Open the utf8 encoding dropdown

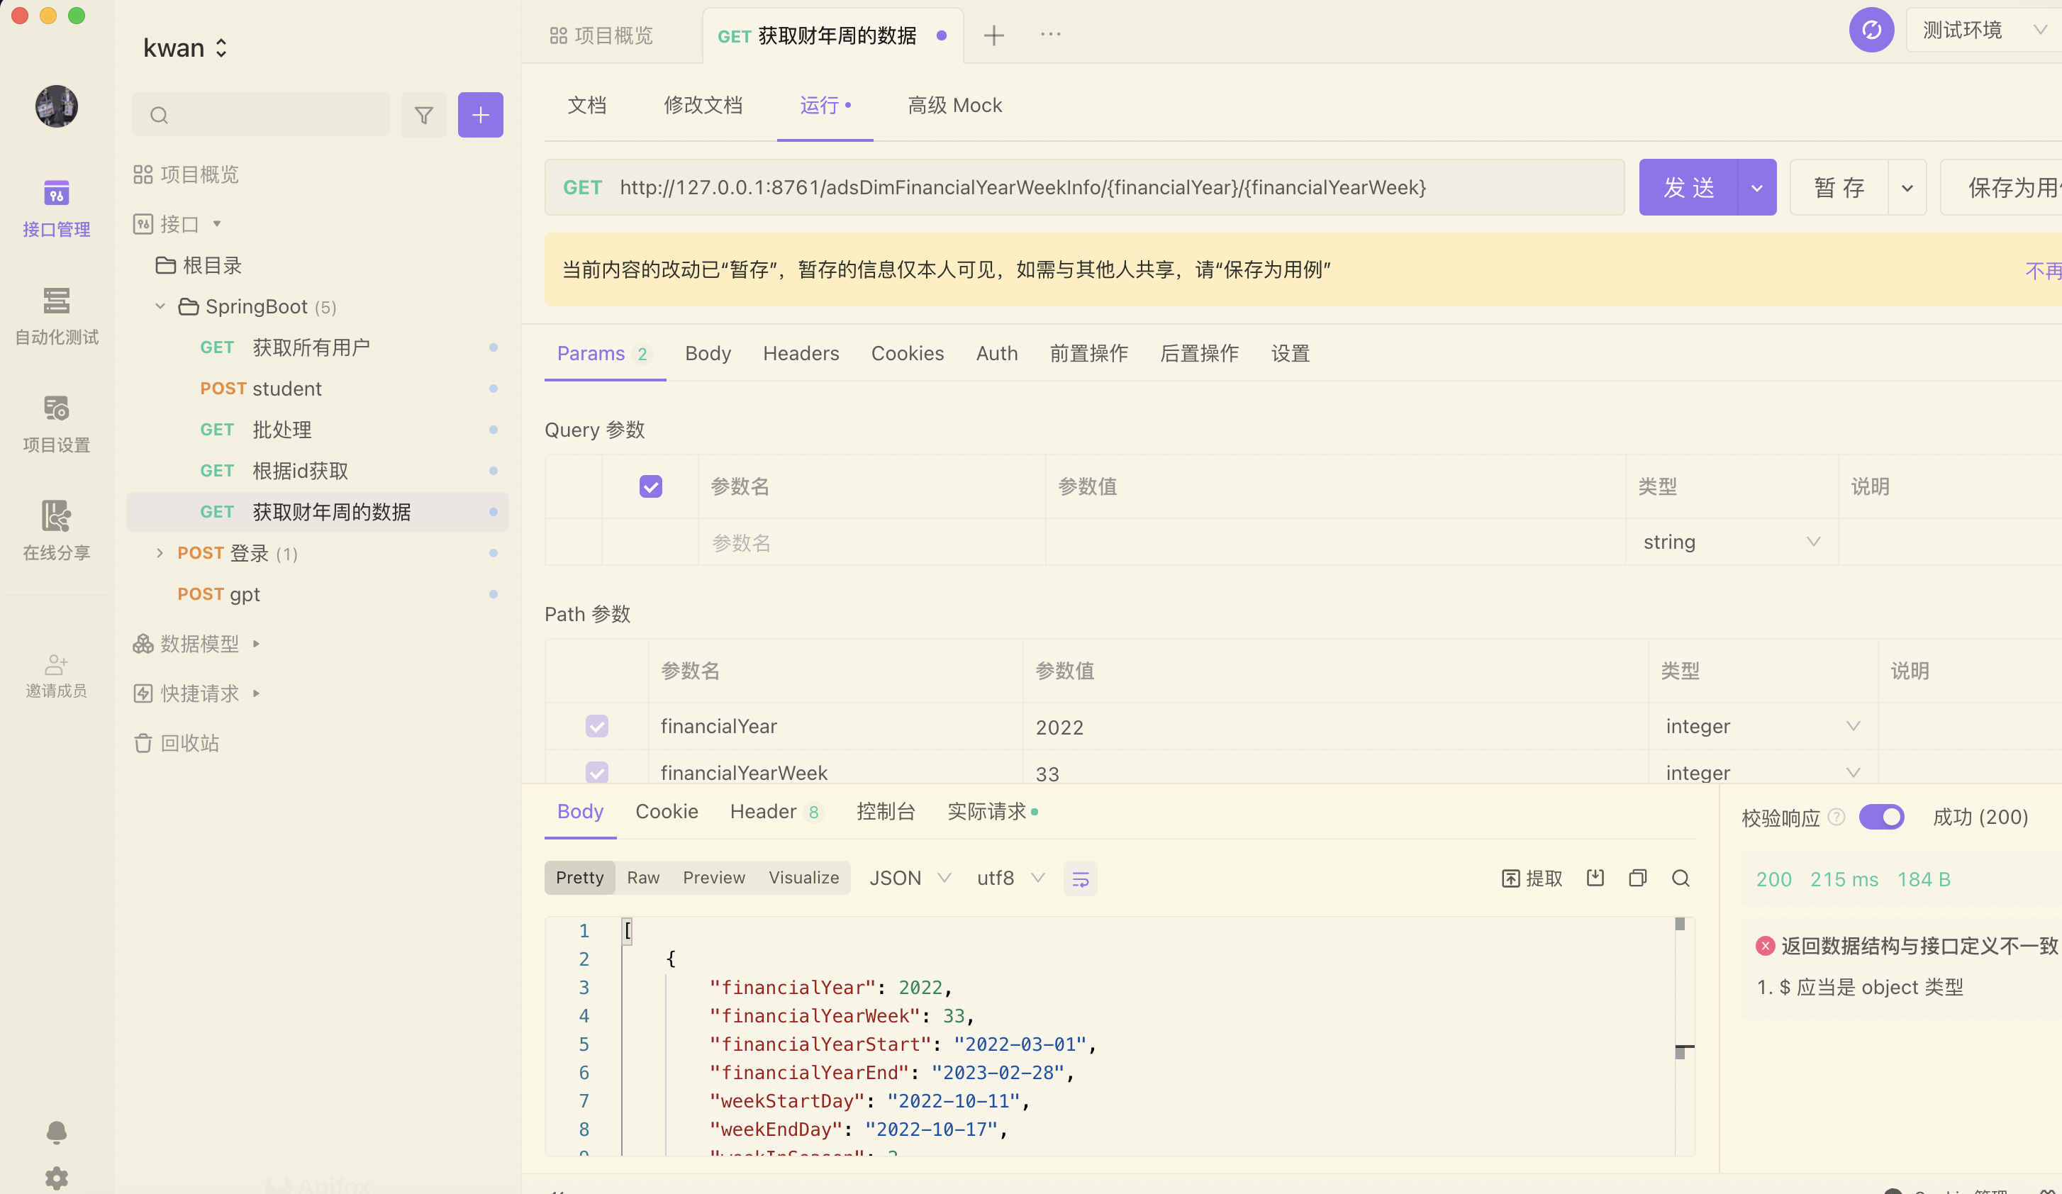click(1010, 878)
